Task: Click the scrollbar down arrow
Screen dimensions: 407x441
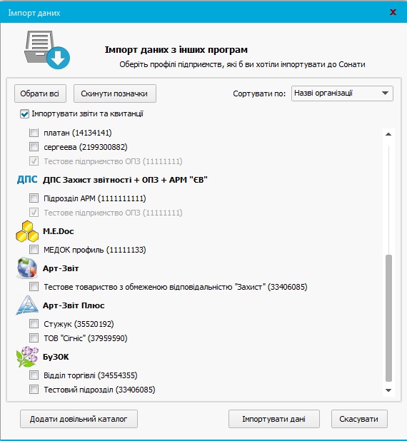Action: point(388,390)
